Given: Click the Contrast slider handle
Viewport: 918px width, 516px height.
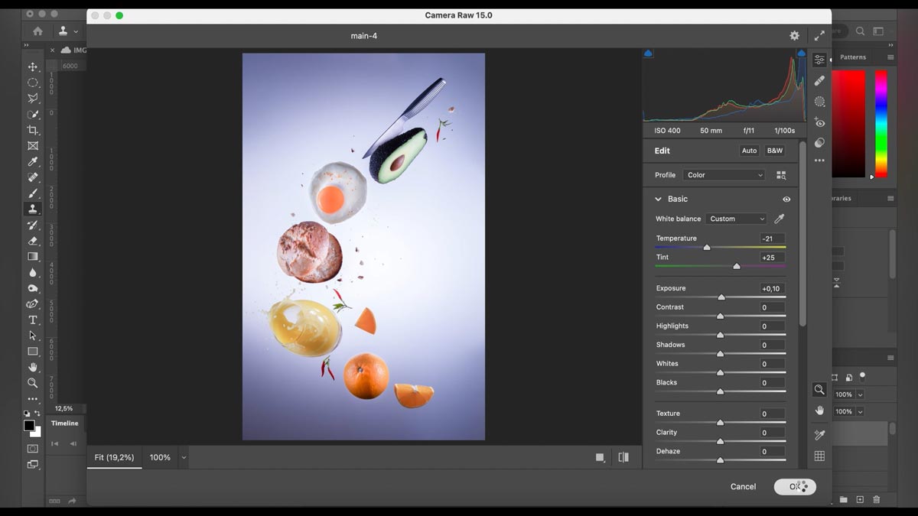Looking at the screenshot, I should pos(721,316).
